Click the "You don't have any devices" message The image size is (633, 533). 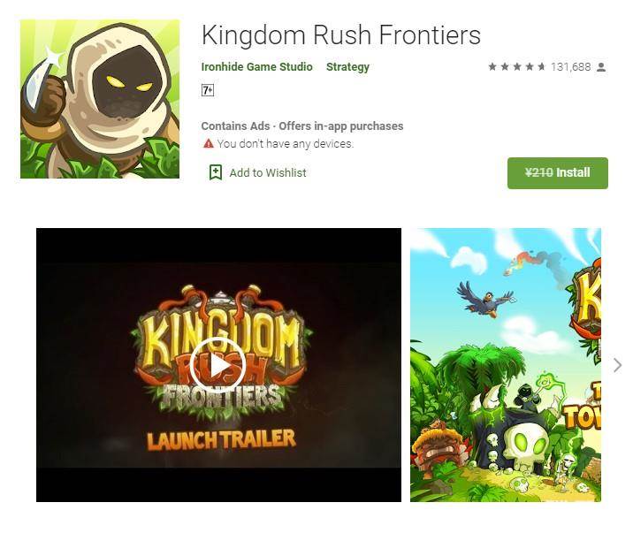285,144
